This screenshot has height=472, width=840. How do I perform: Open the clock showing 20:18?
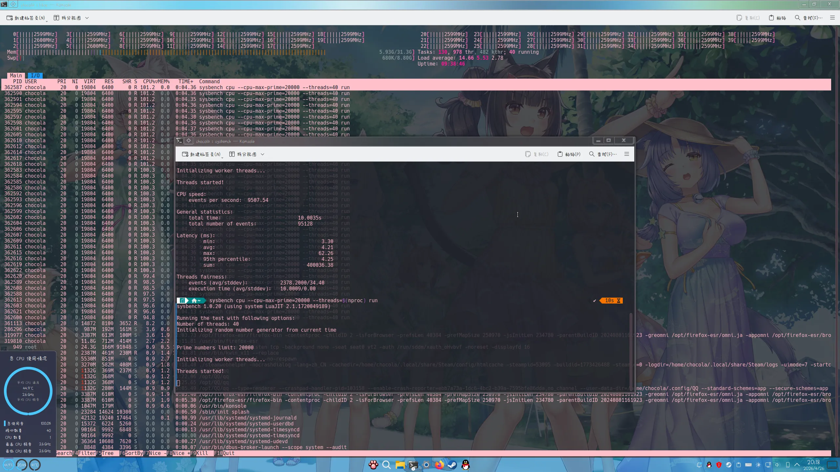(x=813, y=465)
